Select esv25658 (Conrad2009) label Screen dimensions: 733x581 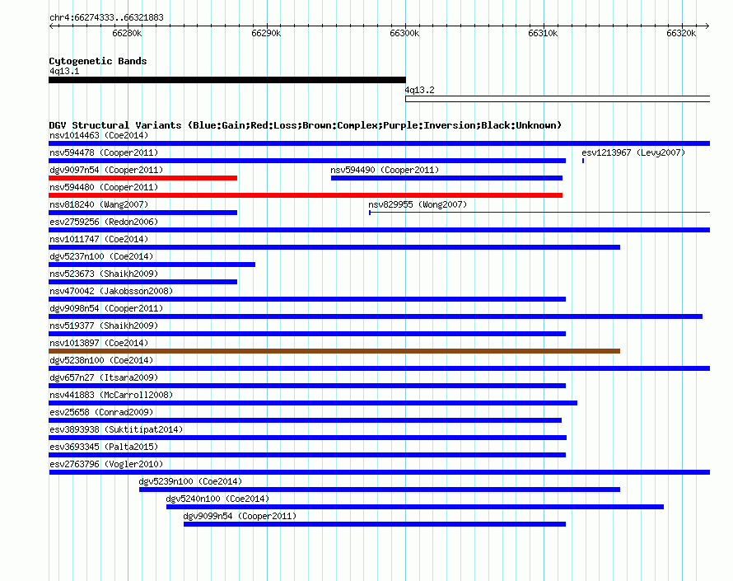101,413
